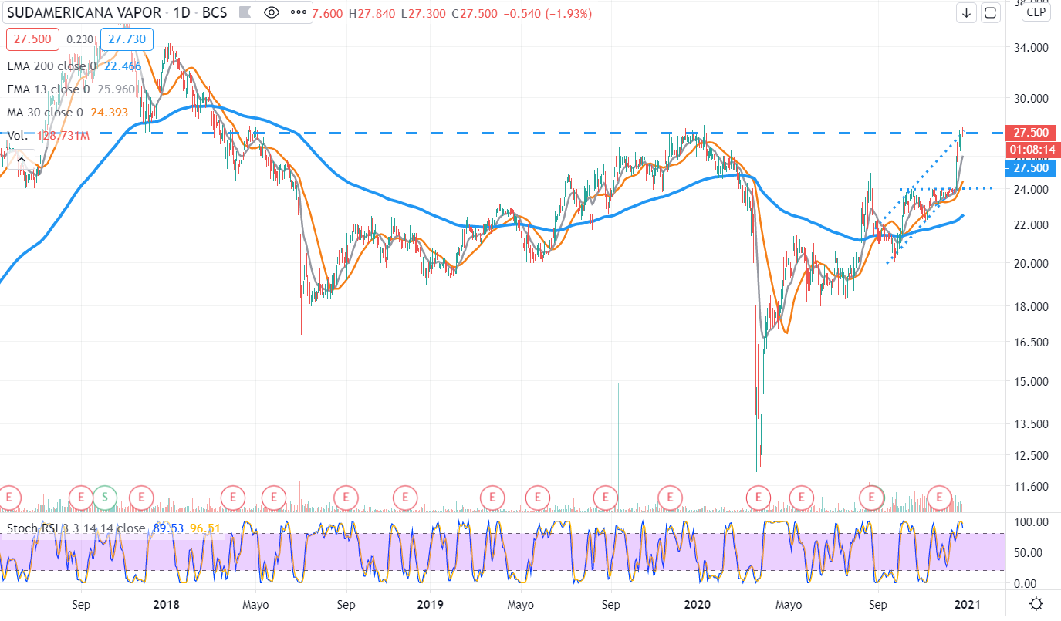1061x621 pixels.
Task: Click the EMA 200 value 22.466
Action: click(121, 67)
